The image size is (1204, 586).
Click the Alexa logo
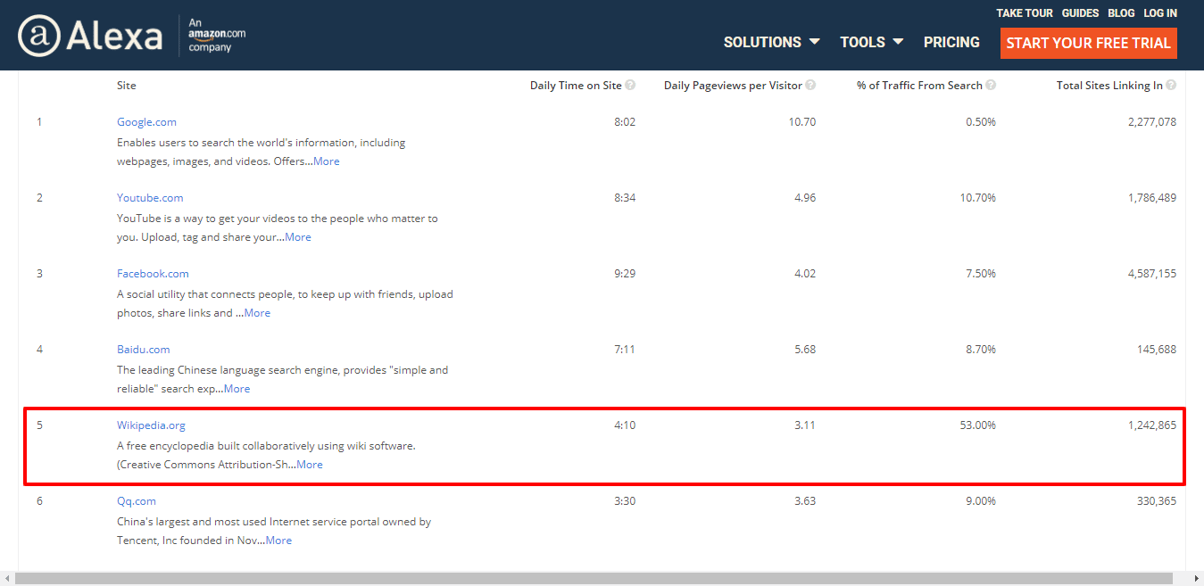(x=90, y=36)
